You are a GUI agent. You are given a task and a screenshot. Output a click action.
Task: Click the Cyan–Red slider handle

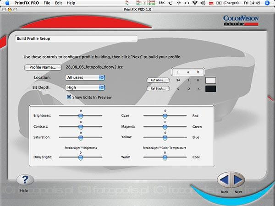(x=165, y=116)
